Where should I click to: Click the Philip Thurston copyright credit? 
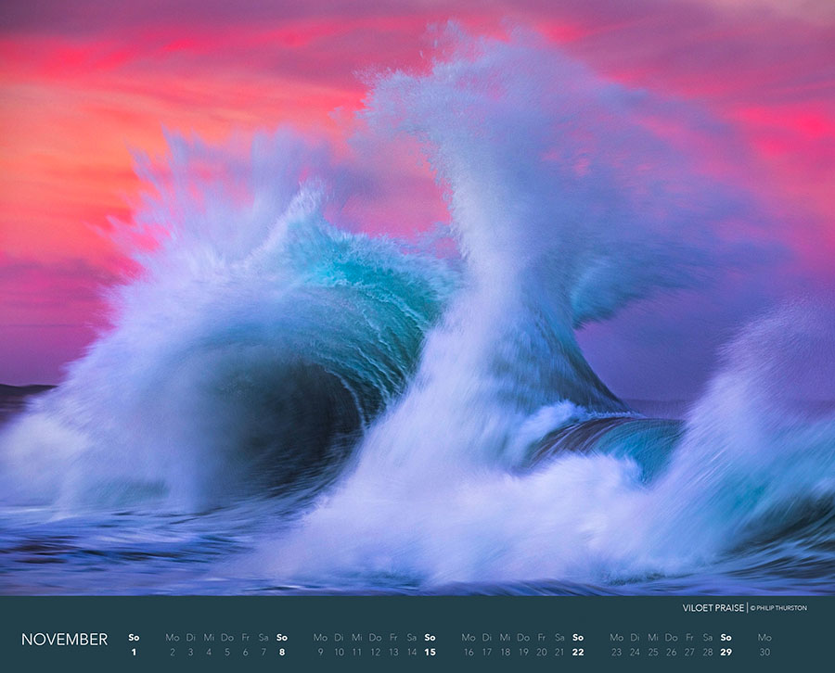[x=779, y=608]
